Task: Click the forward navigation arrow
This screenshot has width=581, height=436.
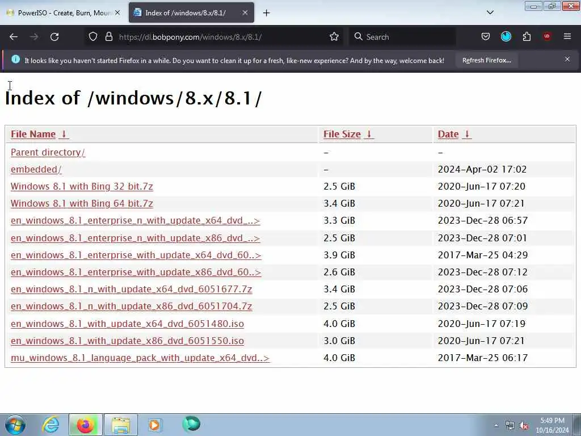Action: 34,37
